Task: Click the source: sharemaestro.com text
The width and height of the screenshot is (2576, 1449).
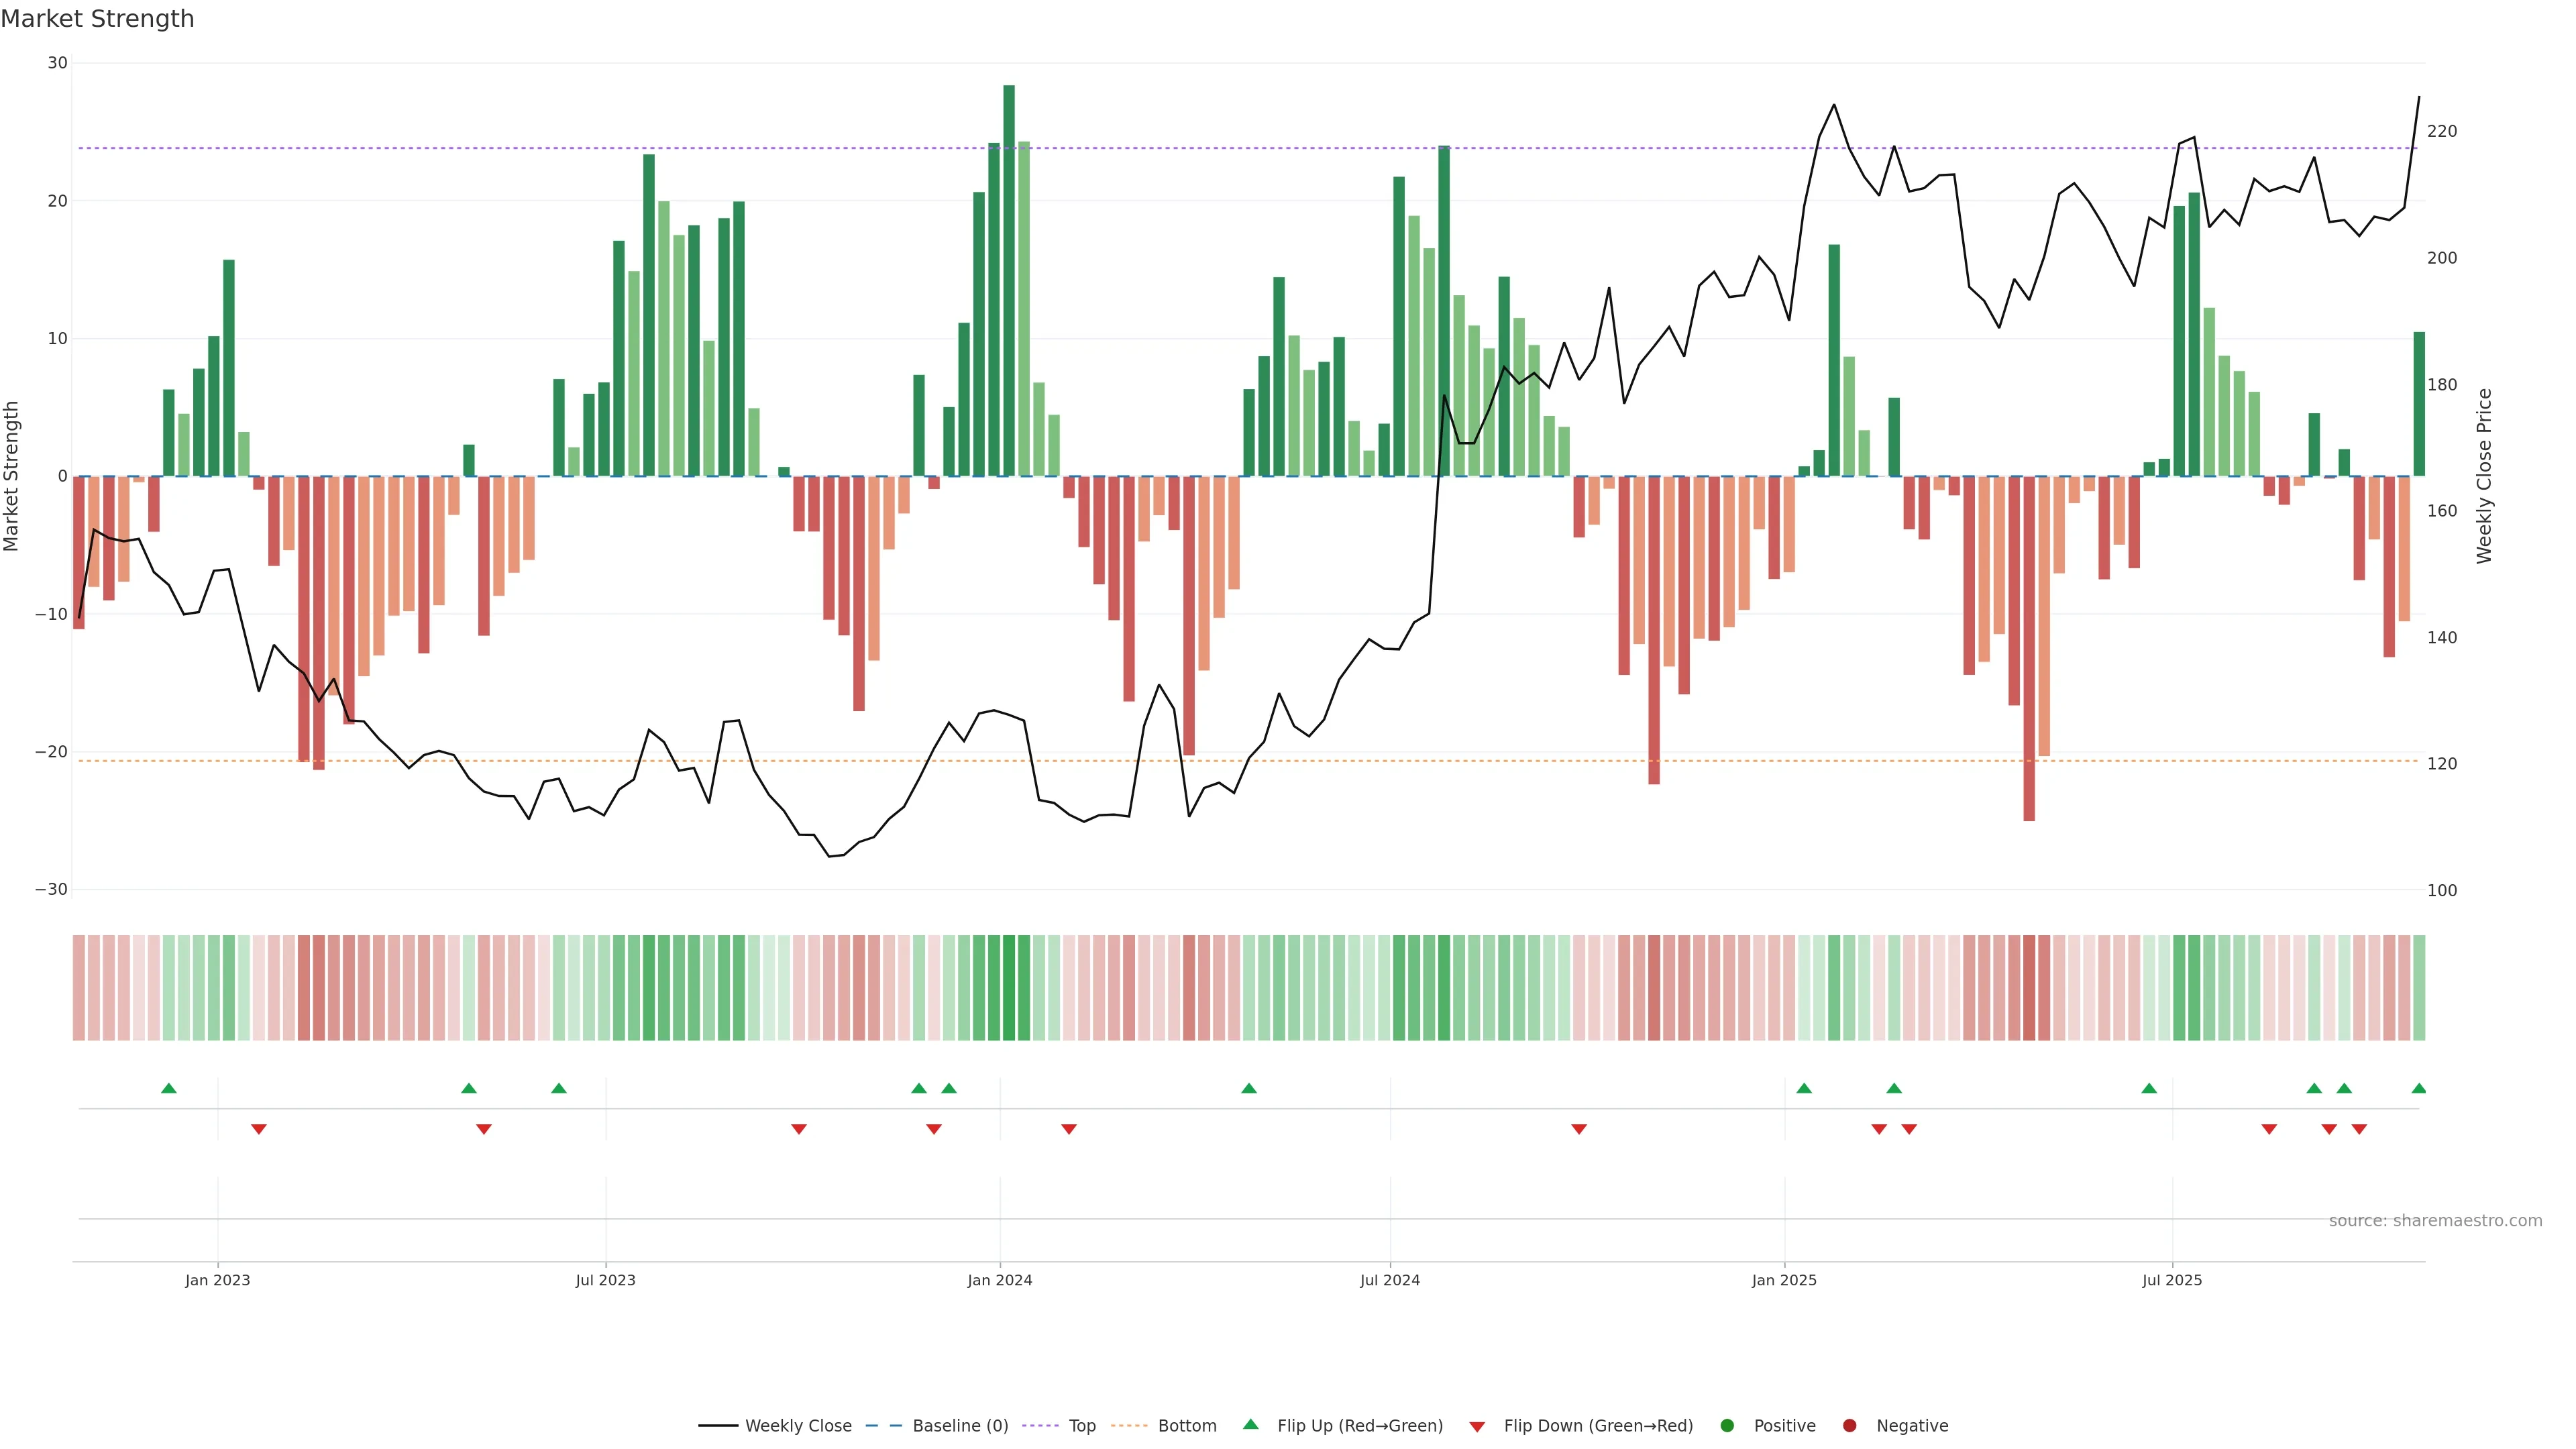Action: pyautogui.click(x=2435, y=1220)
